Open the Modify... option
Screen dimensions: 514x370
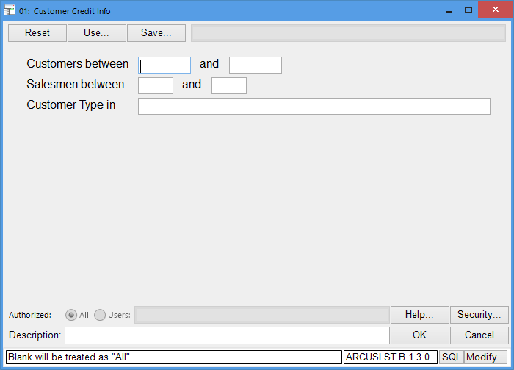pyautogui.click(x=485, y=357)
